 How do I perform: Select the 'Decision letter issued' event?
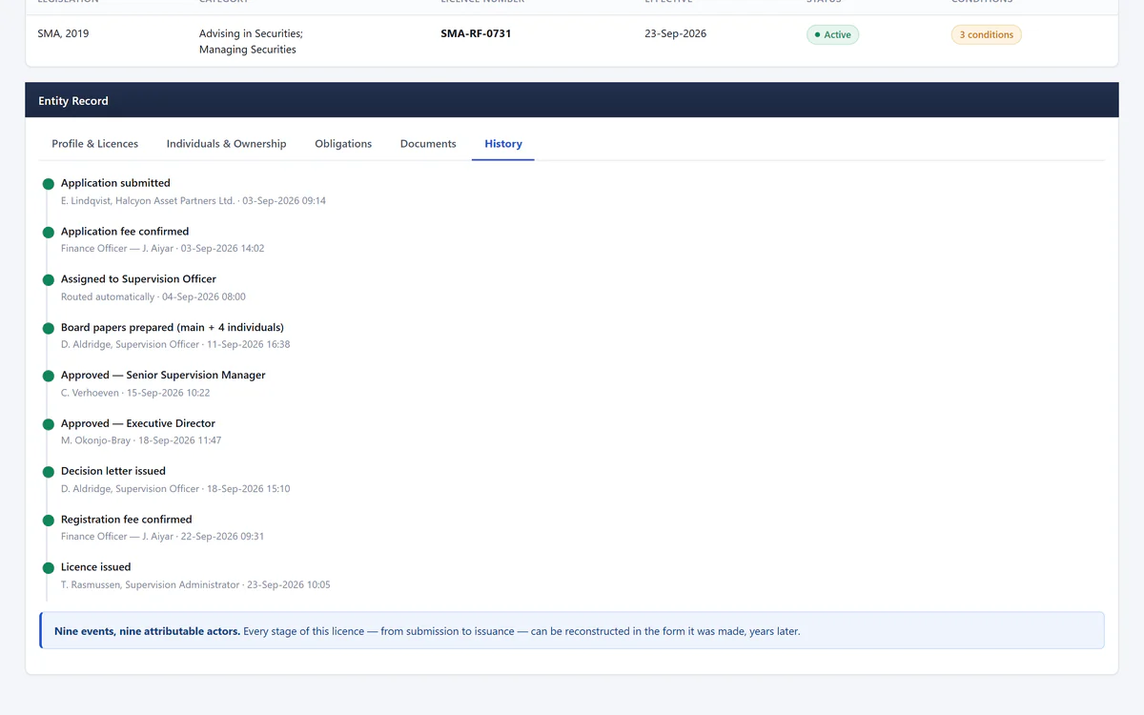coord(113,471)
